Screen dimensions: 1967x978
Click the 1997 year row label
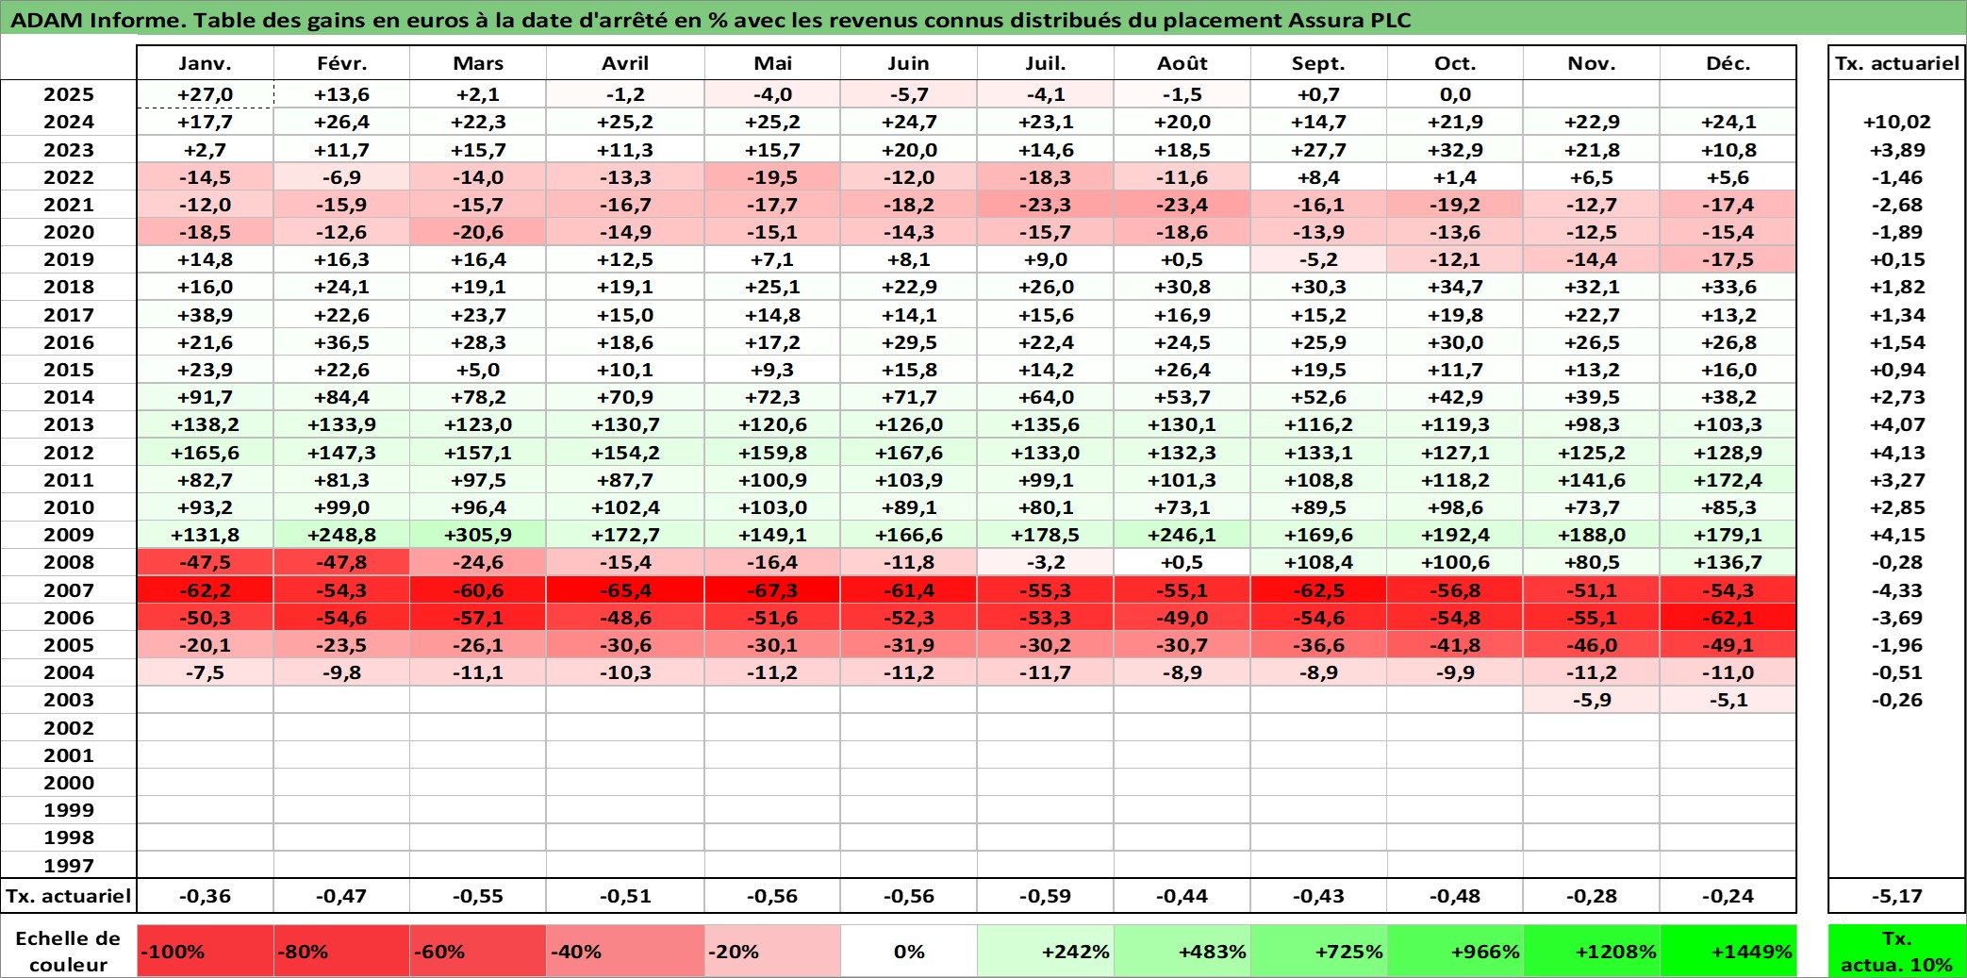[x=69, y=866]
